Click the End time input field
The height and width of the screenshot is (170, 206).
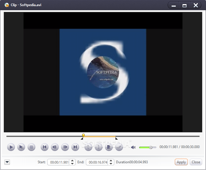[98, 162]
